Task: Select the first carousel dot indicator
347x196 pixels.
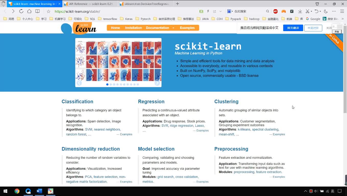Action: point(107,84)
